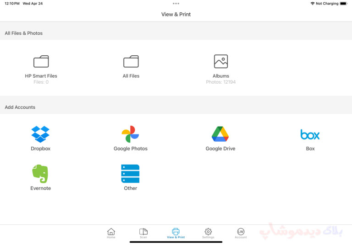Tap the three-dot multitasking control at top

coord(176,4)
